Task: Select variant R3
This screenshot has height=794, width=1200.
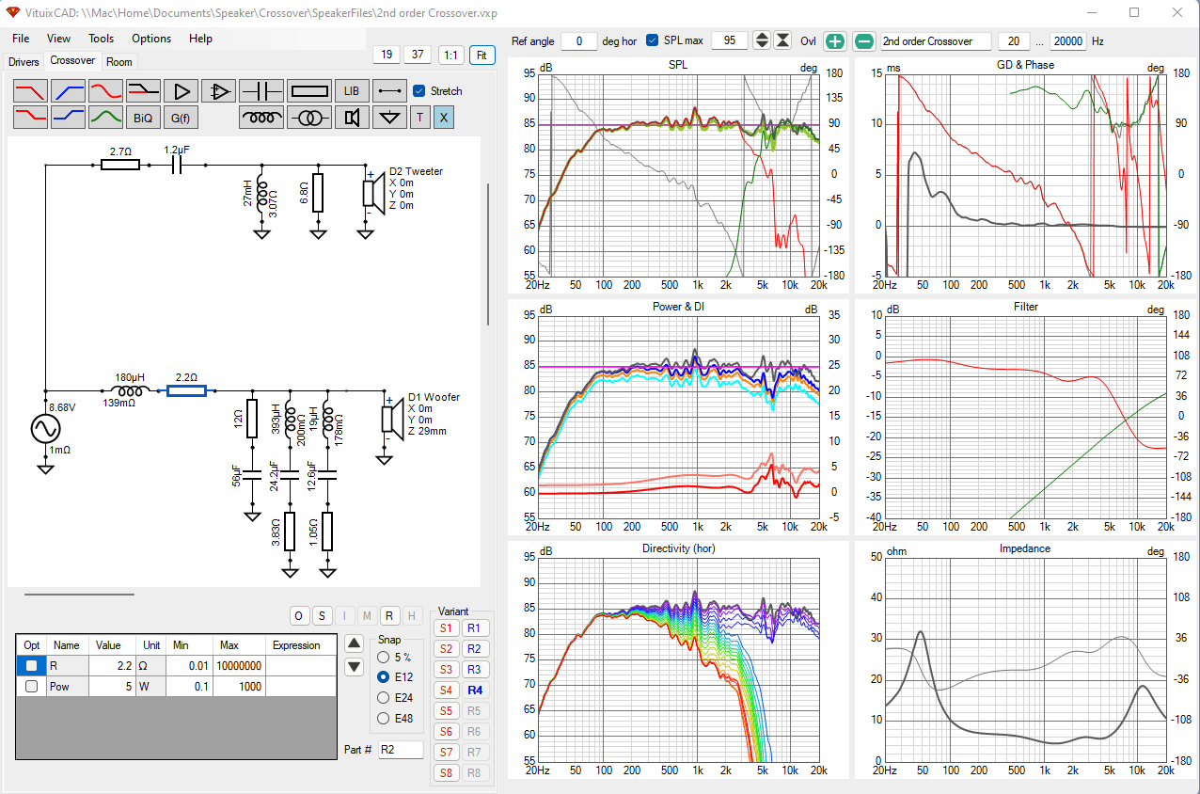Action: tap(474, 670)
